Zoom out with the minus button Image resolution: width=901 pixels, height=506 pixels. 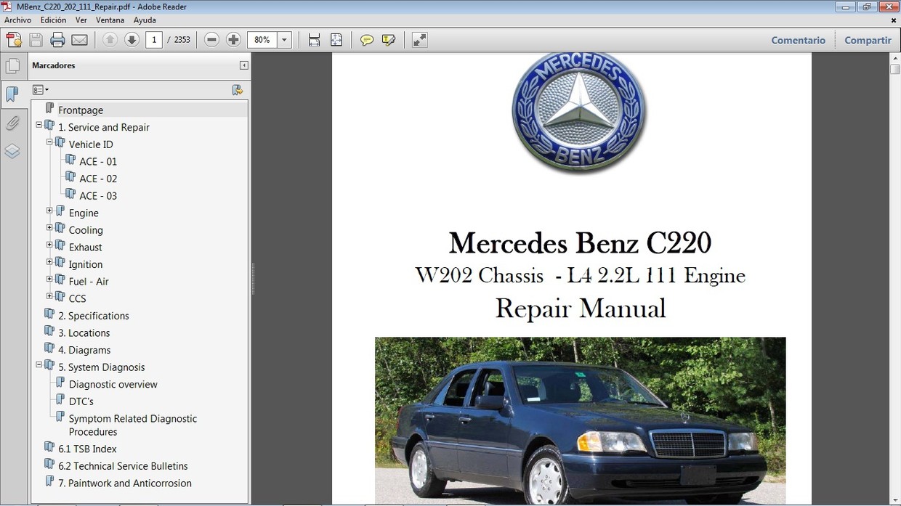pos(211,40)
